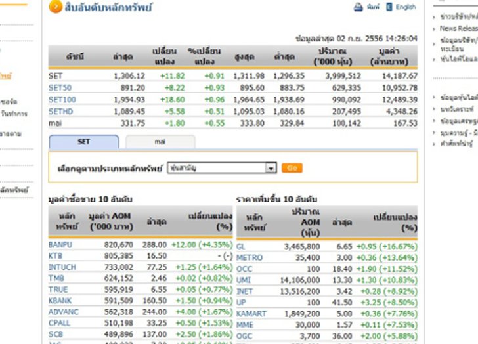The image size is (478, 344).
Task: Open the SETHD index link
Action: click(60, 112)
